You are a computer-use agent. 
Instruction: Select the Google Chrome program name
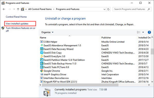coord(52,71)
